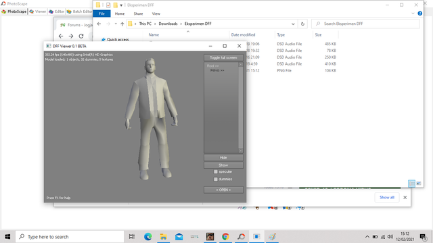The width and height of the screenshot is (433, 243).
Task: Open the PhotoScape tab in PhotoScape
Action: pyautogui.click(x=14, y=11)
